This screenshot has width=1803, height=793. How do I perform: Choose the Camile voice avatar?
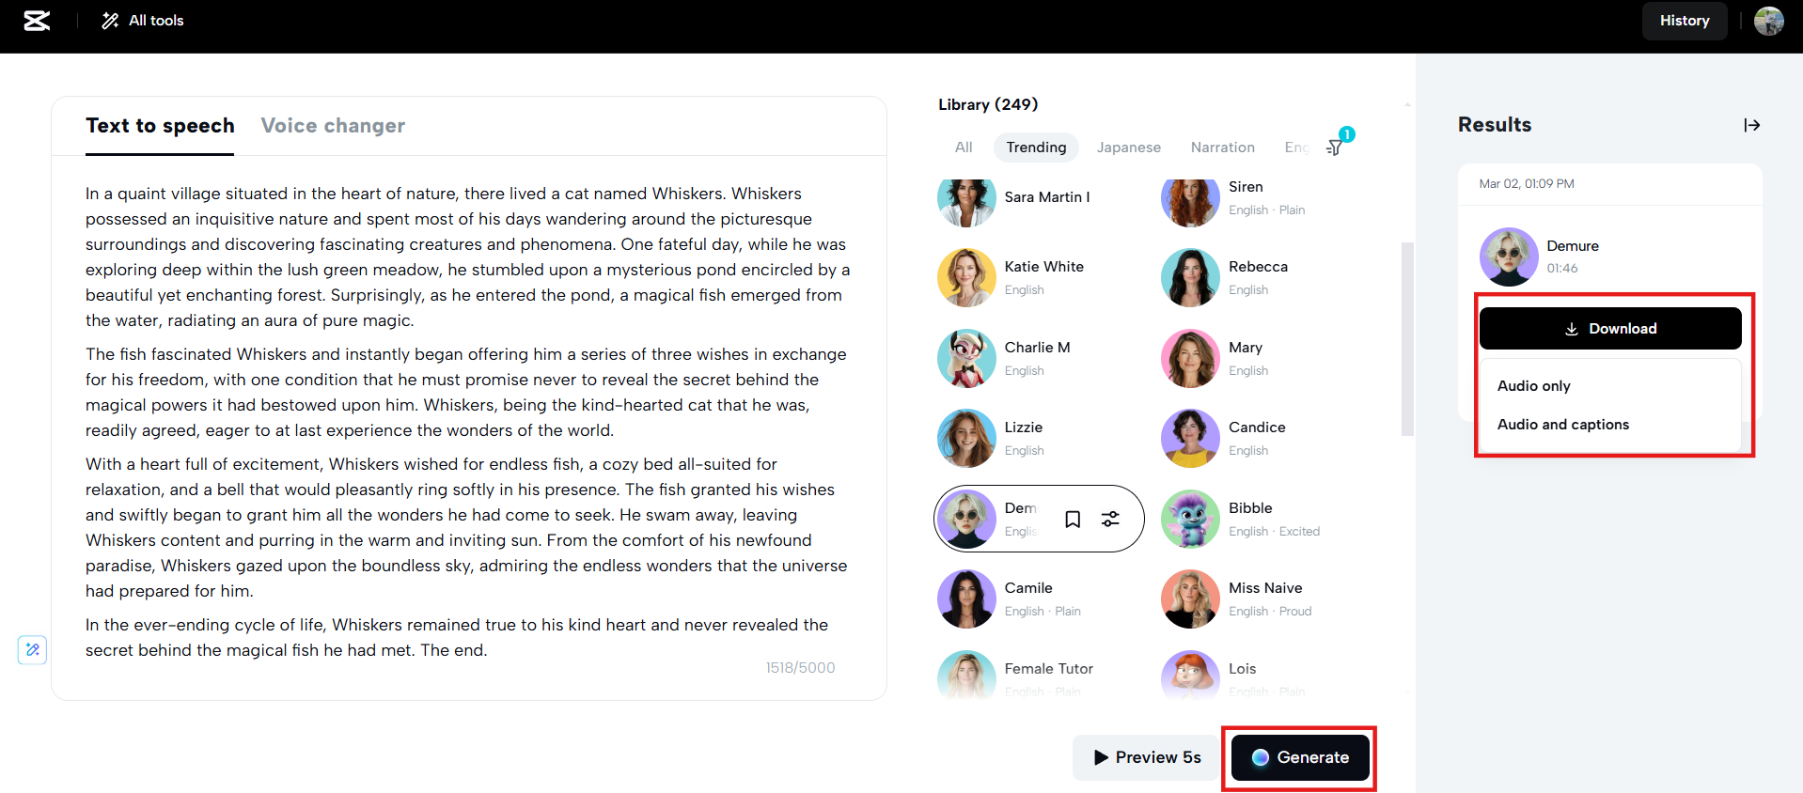coord(966,599)
